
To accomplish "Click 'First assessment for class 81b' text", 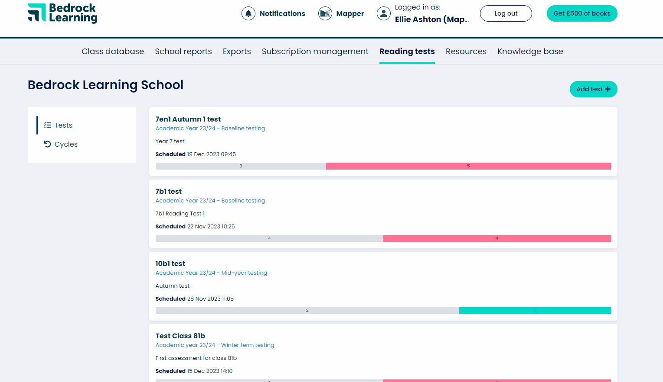I will [196, 358].
